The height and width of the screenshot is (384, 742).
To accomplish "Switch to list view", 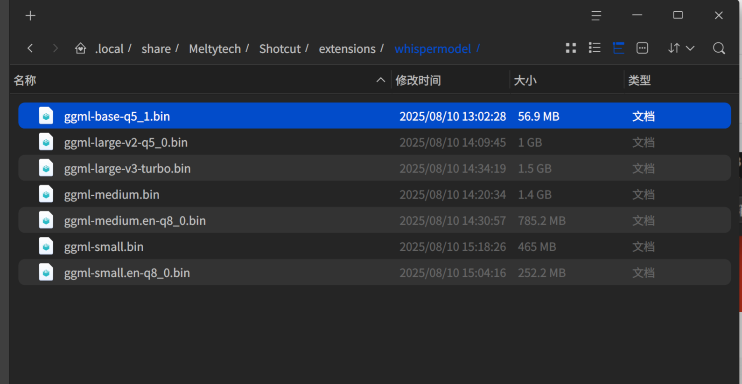I will click(x=595, y=48).
